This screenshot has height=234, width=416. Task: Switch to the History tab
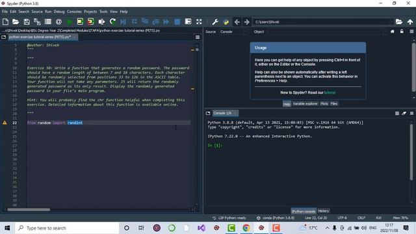[323, 211]
